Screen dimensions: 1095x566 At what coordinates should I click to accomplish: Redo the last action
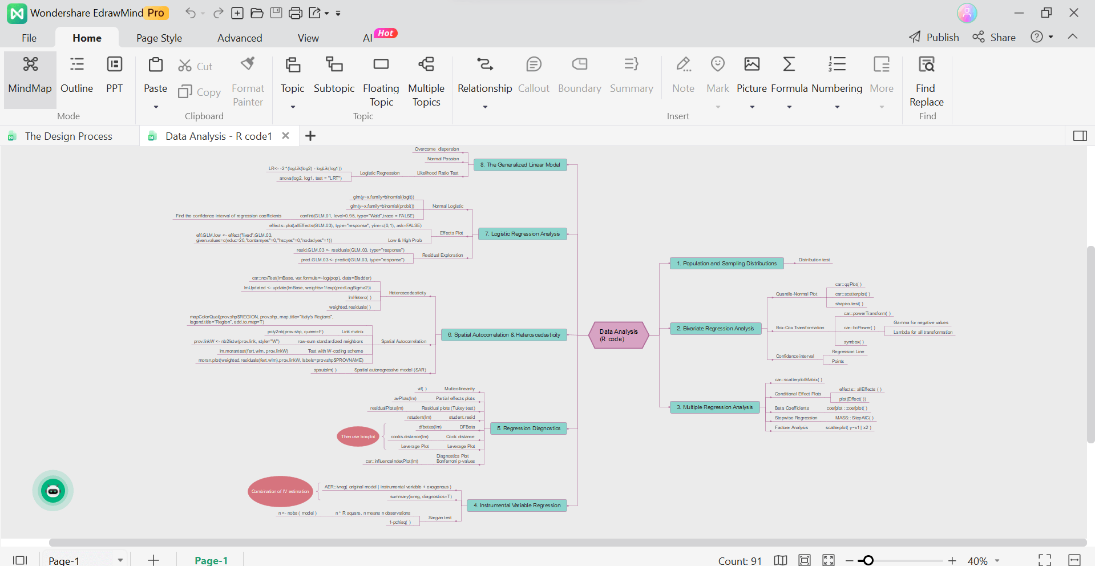pyautogui.click(x=218, y=13)
